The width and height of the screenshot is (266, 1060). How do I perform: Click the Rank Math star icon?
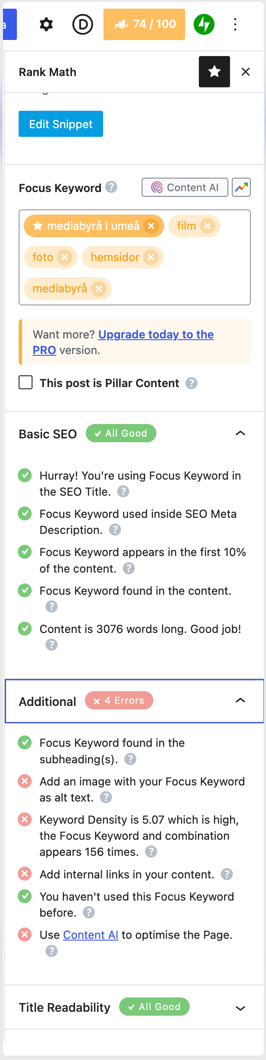214,72
